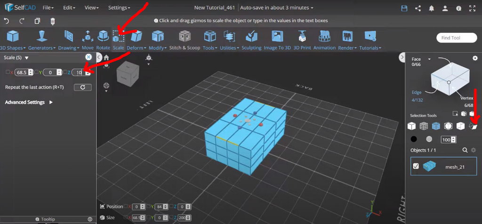
Task: Uncheck the mesh_21 object checkbox
Action: pyautogui.click(x=416, y=166)
